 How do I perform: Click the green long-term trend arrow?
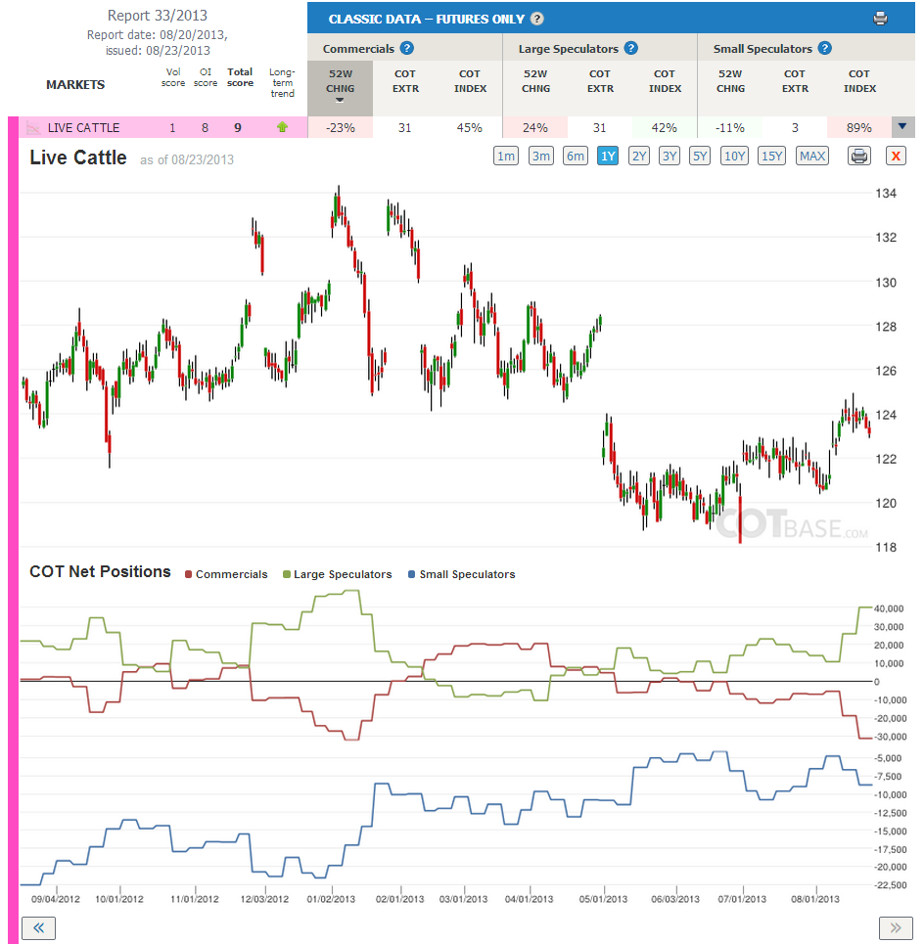[282, 127]
